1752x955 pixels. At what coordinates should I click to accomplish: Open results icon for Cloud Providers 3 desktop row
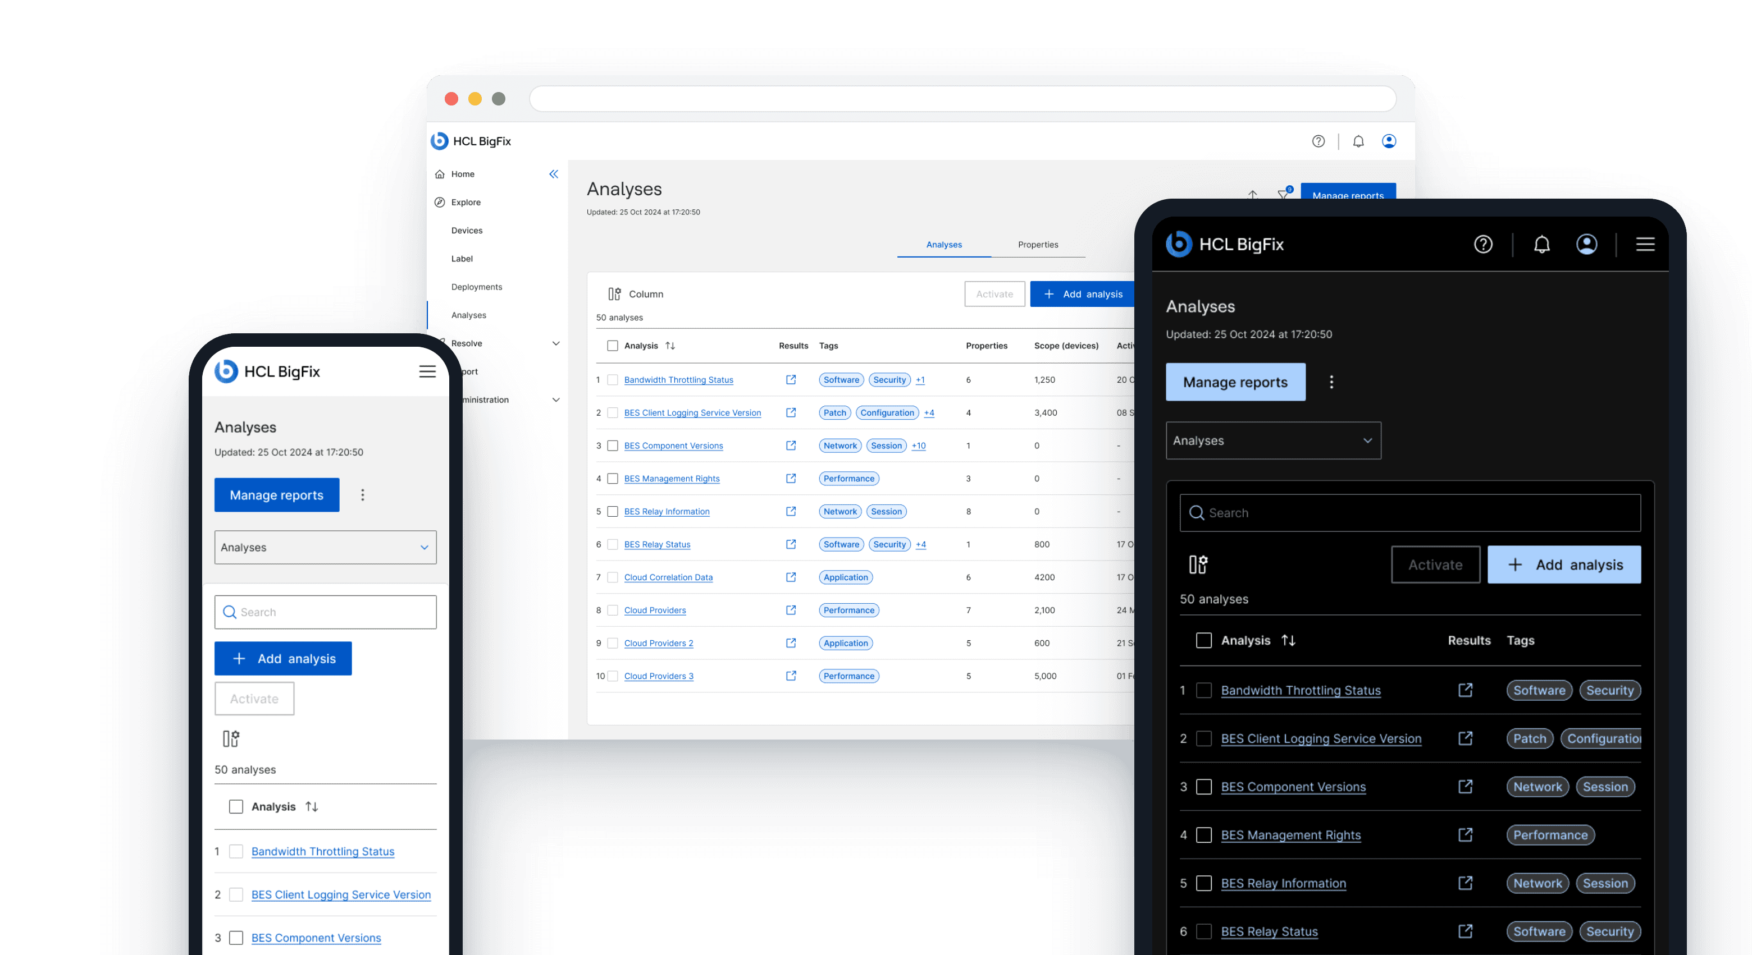[x=791, y=676]
